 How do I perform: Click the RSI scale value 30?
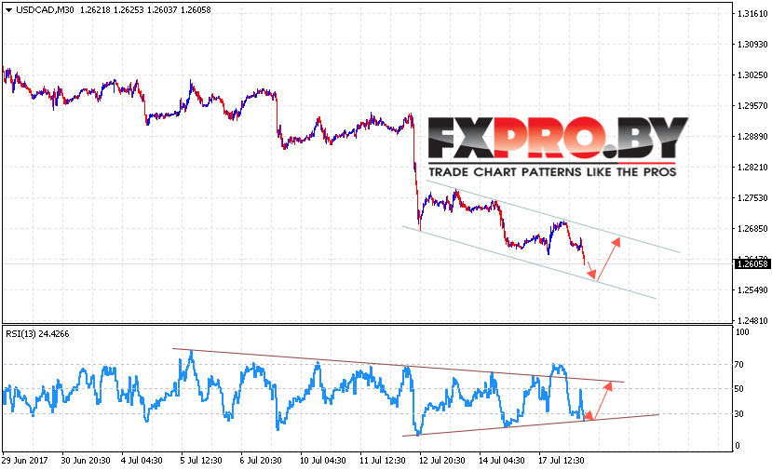(x=739, y=414)
